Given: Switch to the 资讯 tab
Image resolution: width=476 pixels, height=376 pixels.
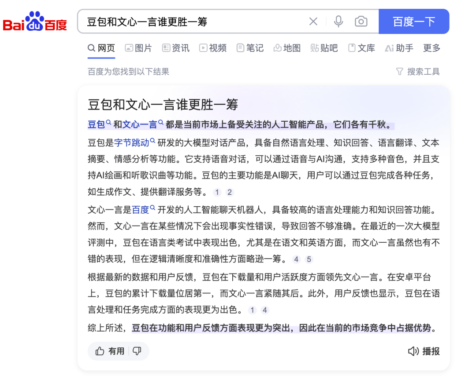Looking at the screenshot, I should click(176, 48).
